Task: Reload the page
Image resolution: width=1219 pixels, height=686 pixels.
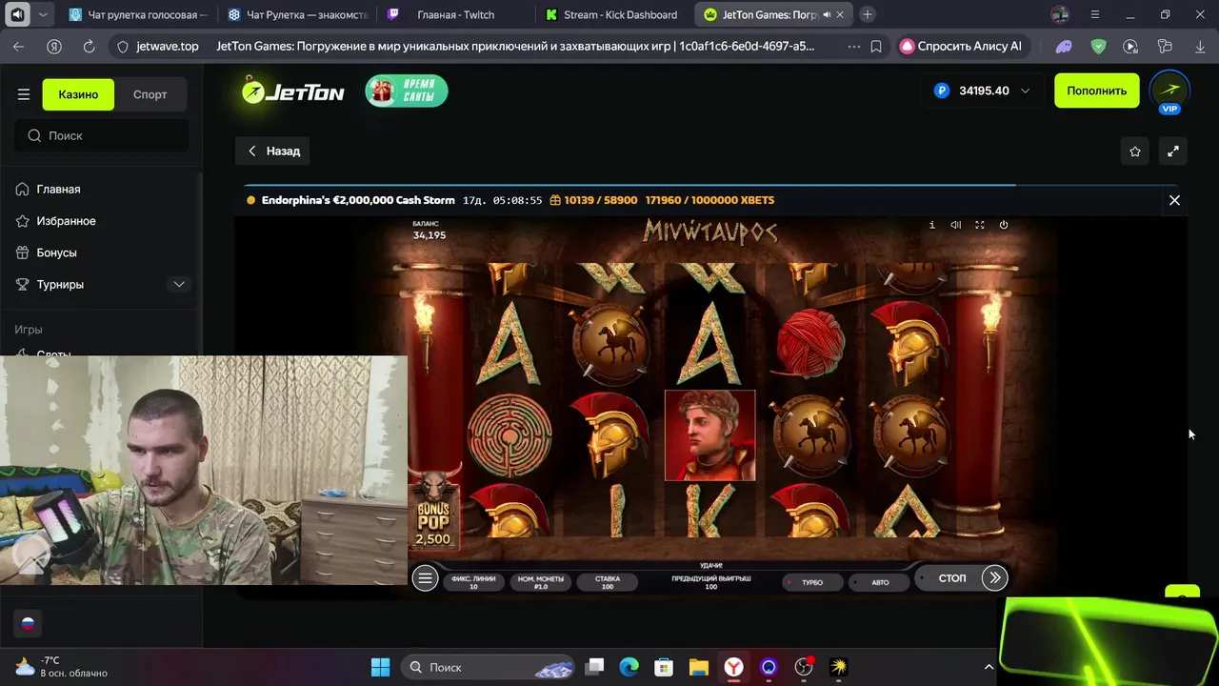Action: [89, 46]
